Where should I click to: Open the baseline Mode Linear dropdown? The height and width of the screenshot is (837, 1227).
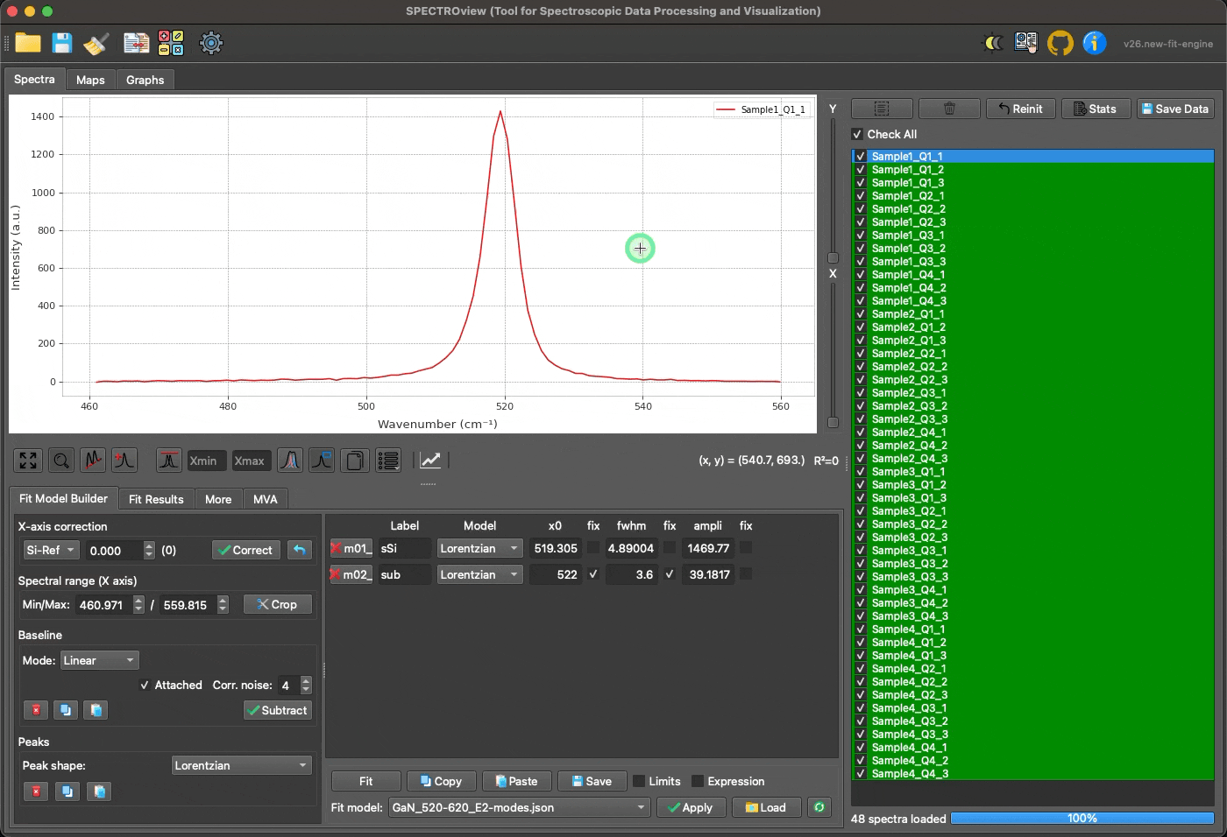click(99, 660)
